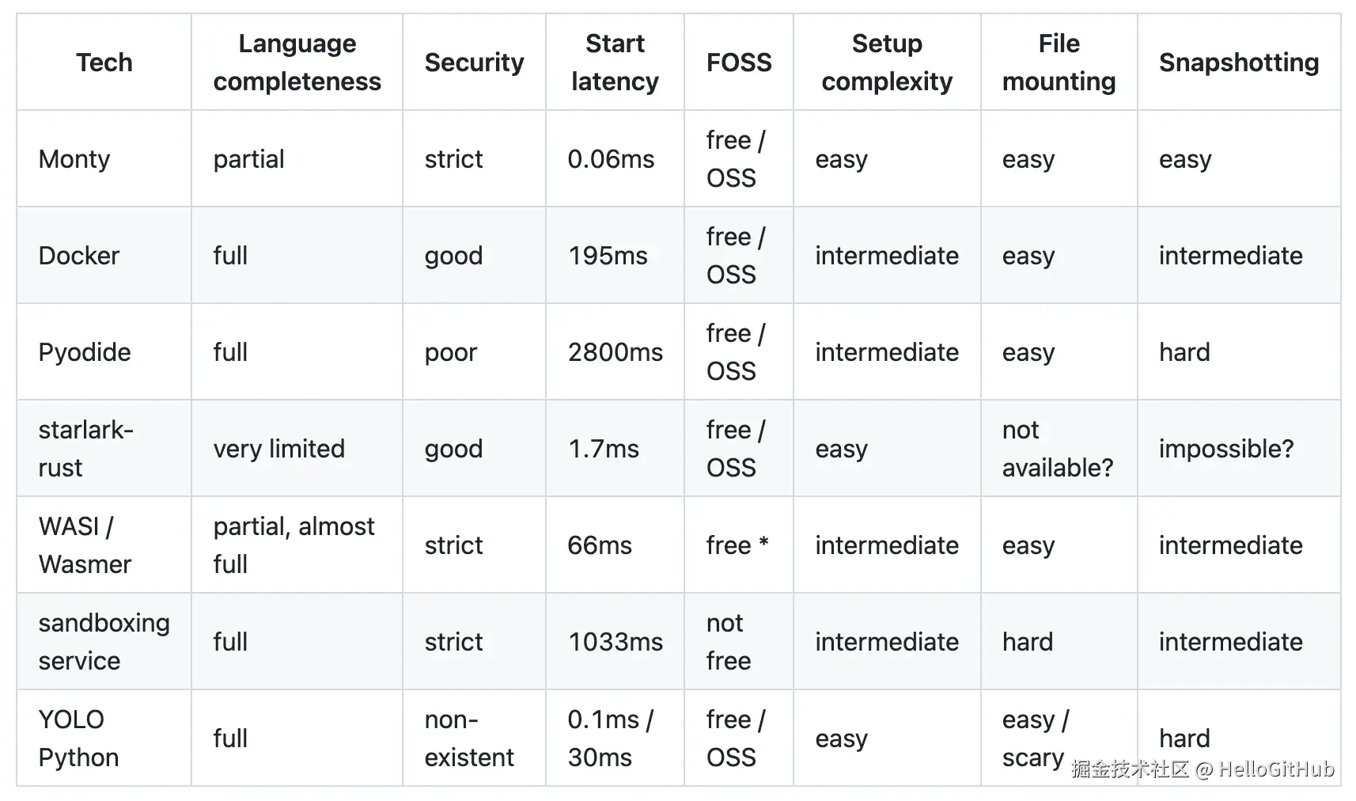Select the "Snapshotting" column header
Image resolution: width=1356 pixels, height=801 pixels.
click(1238, 63)
